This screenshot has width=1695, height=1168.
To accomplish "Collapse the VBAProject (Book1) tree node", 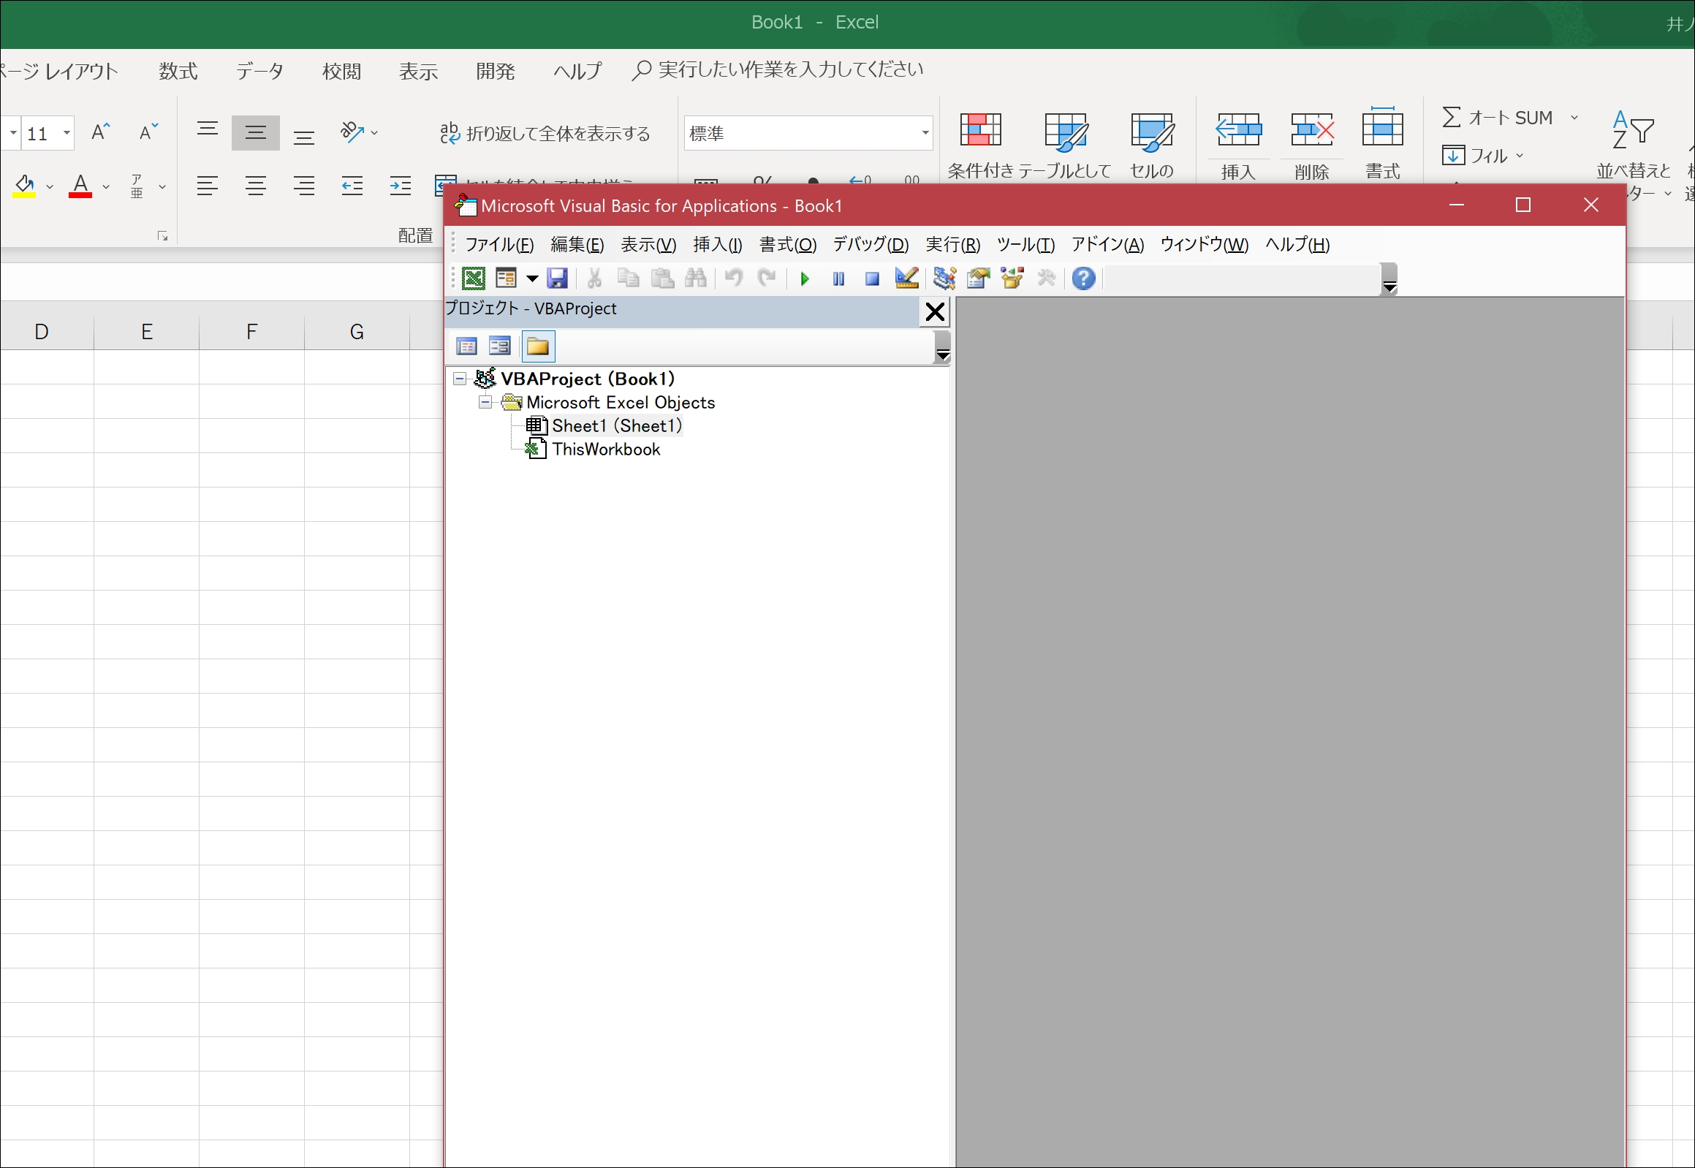I will coord(460,379).
